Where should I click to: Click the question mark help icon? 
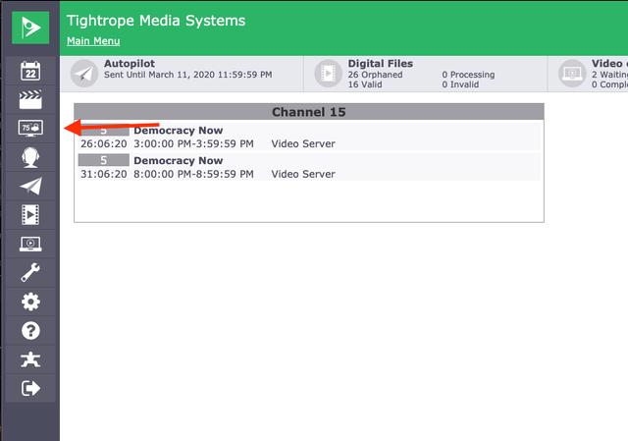click(30, 331)
